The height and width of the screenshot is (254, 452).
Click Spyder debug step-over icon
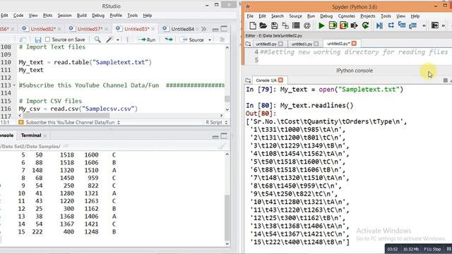click(x=391, y=25)
